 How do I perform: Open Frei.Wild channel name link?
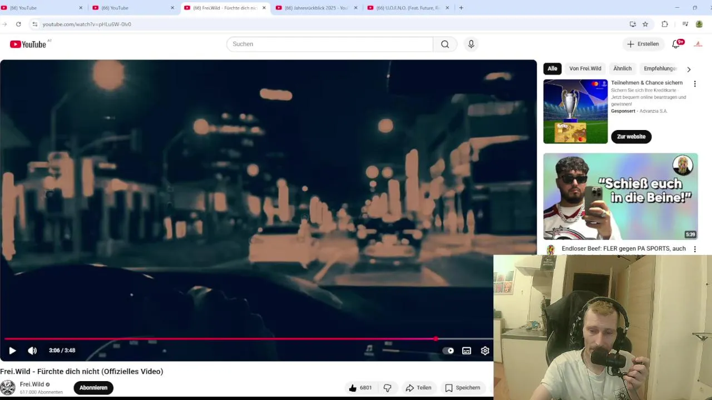[32, 384]
